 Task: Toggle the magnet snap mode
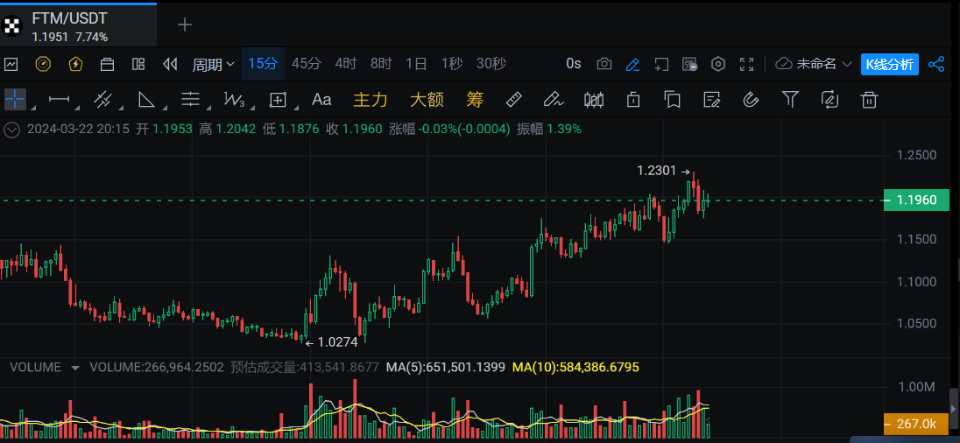(x=750, y=100)
